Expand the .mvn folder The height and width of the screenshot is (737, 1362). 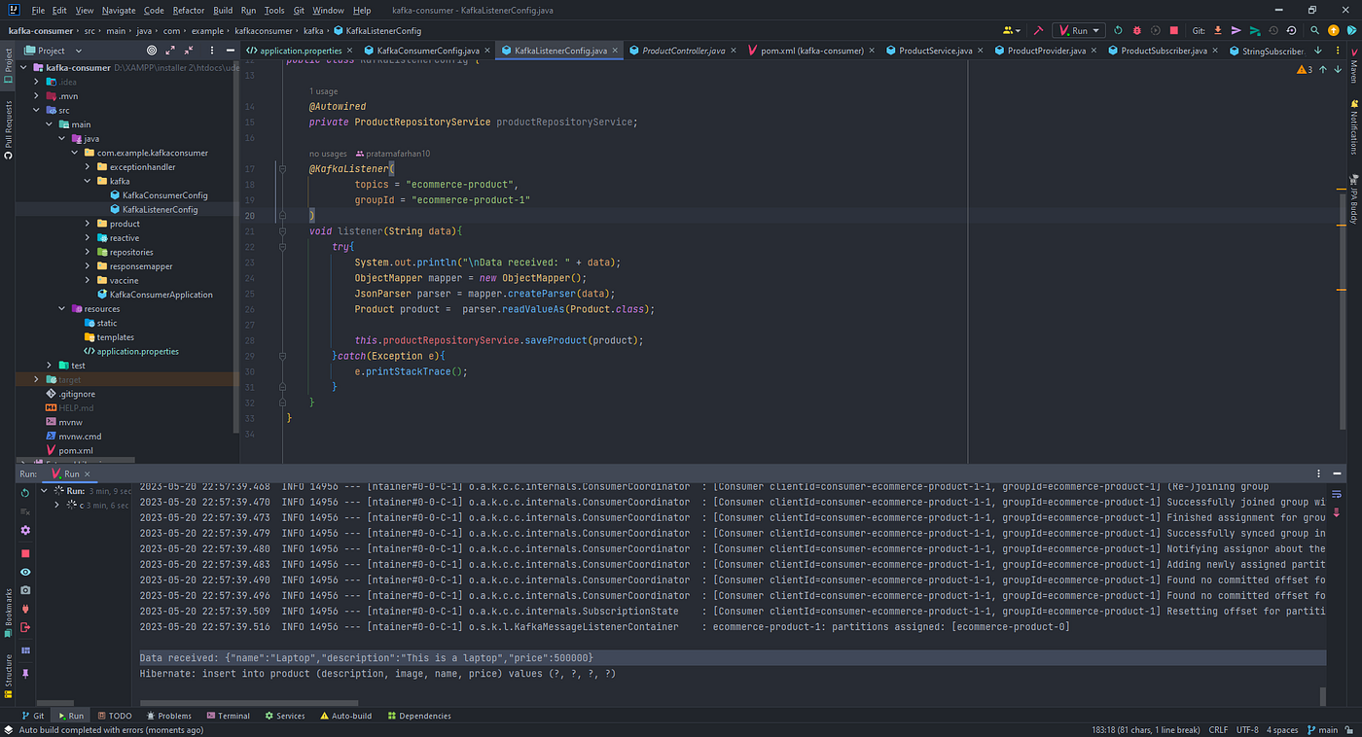click(x=36, y=96)
